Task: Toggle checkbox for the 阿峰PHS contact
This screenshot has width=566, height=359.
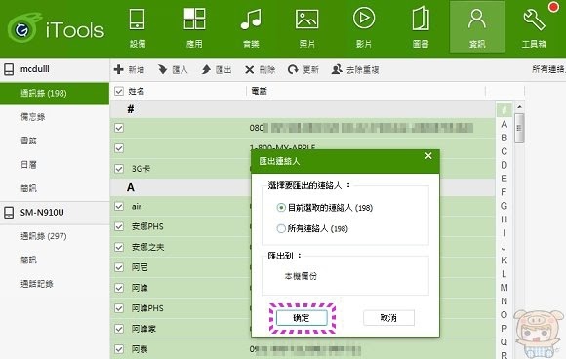Action: click(x=119, y=308)
